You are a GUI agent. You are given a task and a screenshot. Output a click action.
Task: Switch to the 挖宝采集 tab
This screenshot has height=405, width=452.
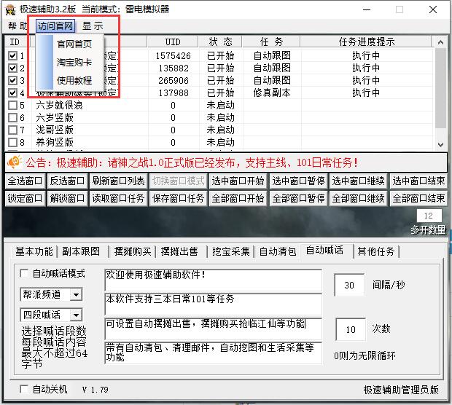[x=231, y=251]
